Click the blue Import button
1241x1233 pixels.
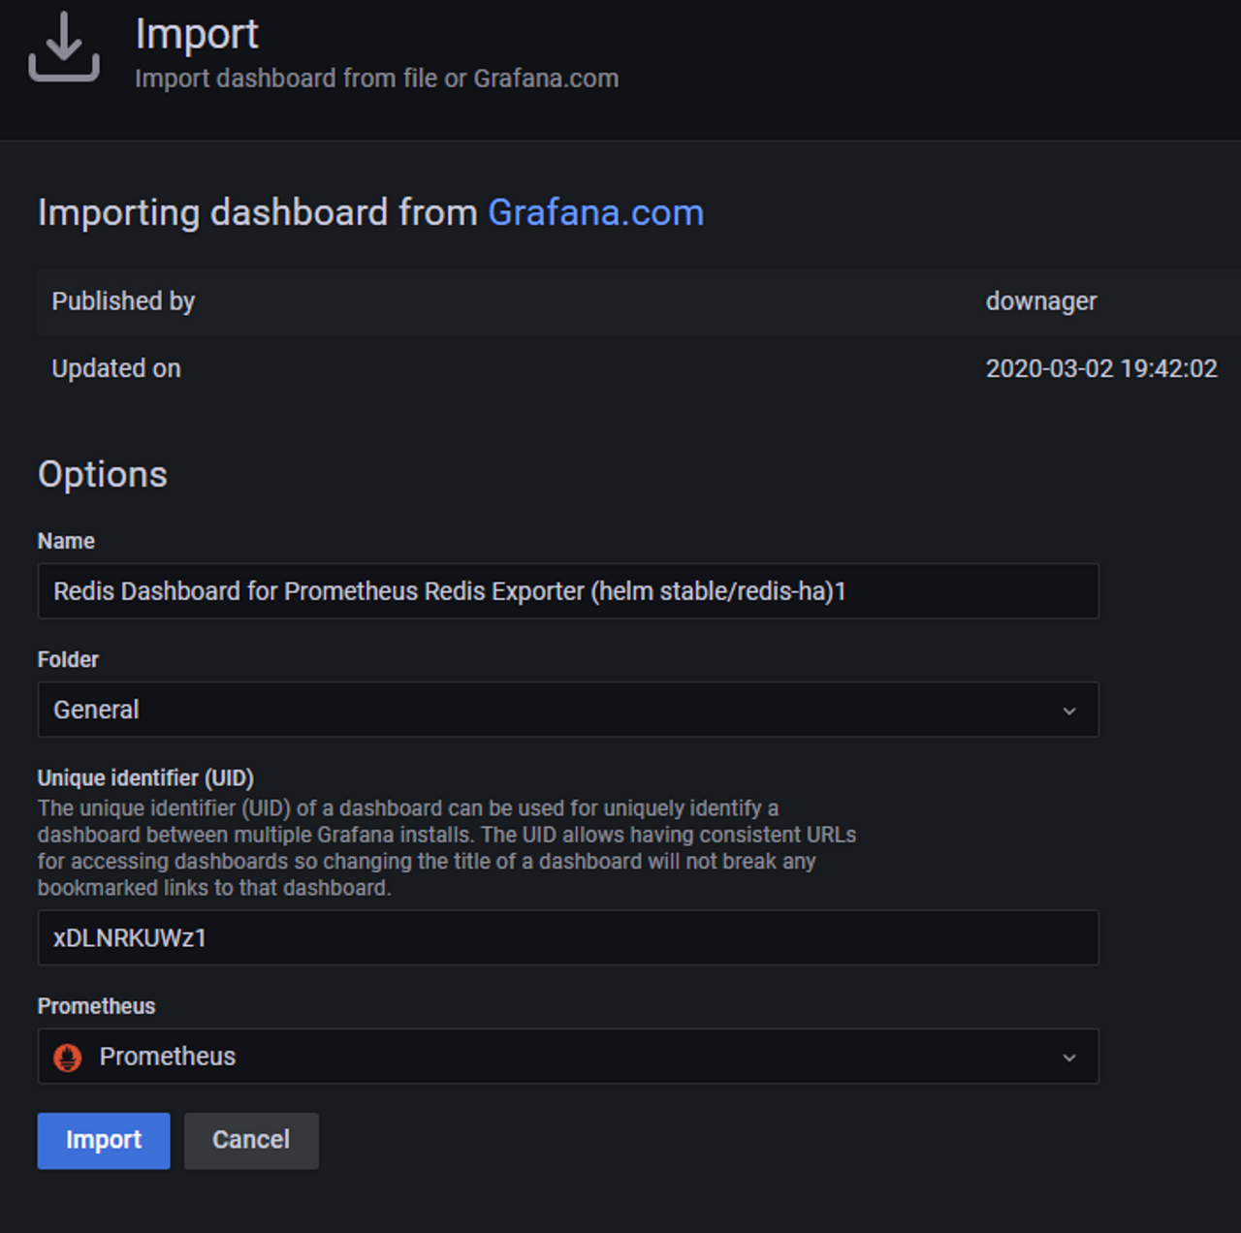(104, 1140)
